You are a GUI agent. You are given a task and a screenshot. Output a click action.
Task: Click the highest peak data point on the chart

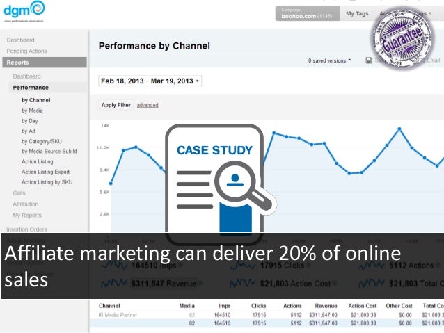pos(399,129)
